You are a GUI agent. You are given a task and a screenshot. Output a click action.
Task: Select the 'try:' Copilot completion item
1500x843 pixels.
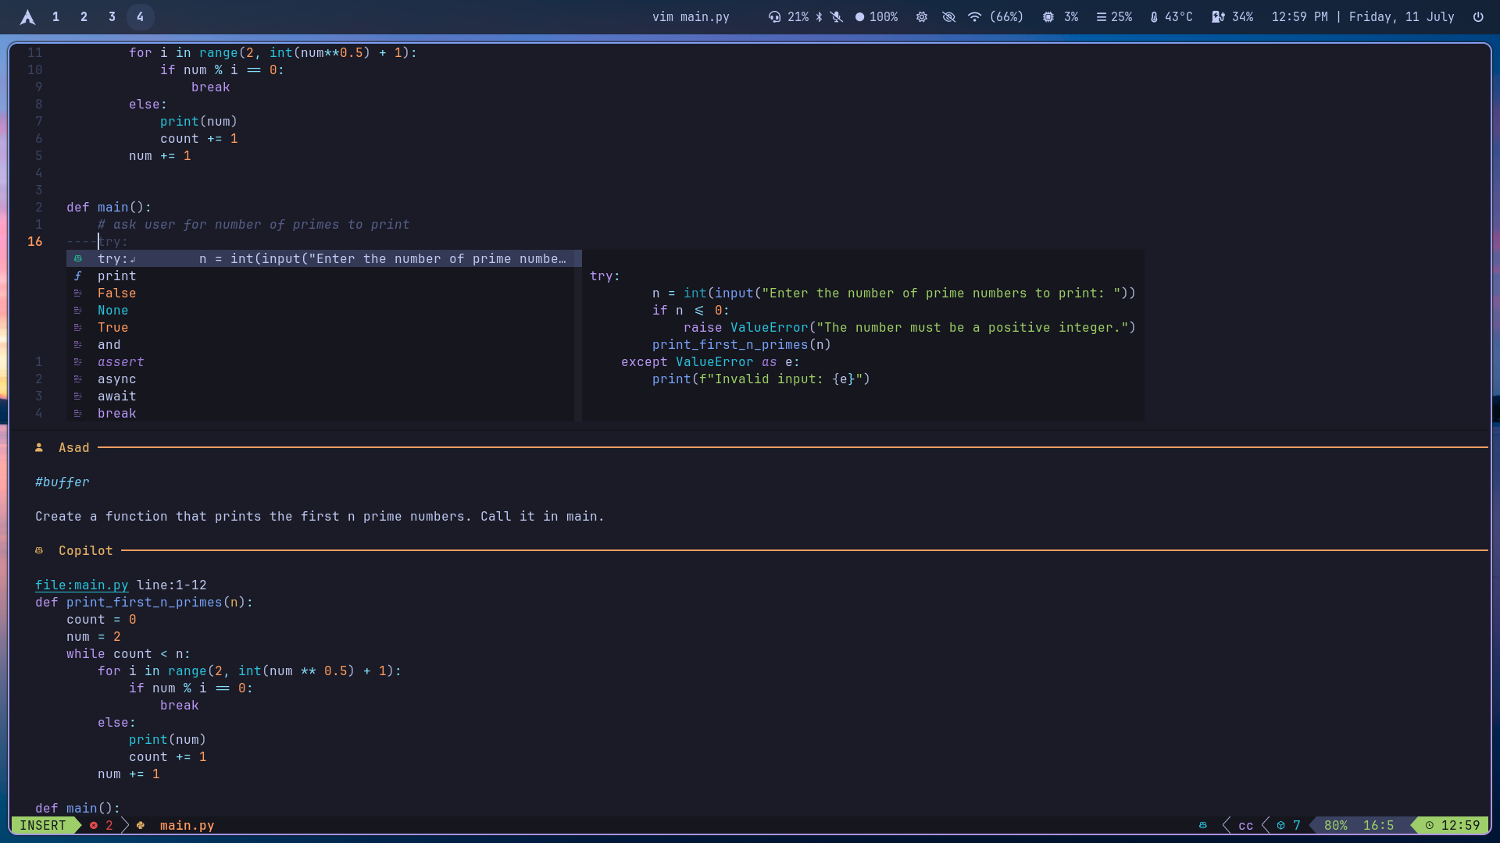click(x=323, y=258)
